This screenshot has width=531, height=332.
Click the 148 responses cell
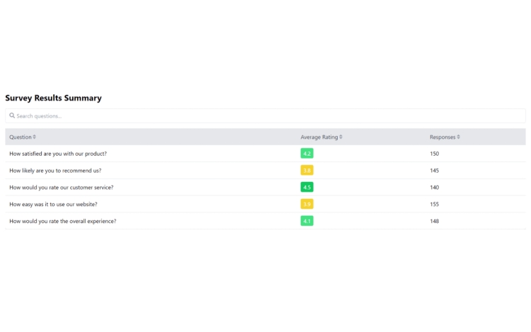coord(435,222)
